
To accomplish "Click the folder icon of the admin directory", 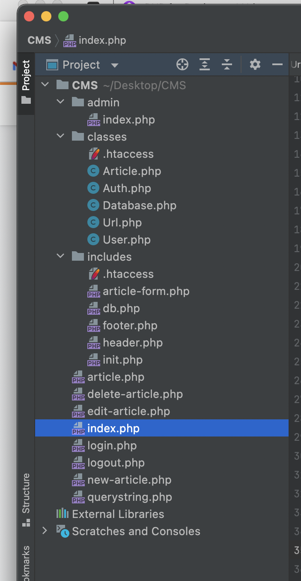I will click(77, 102).
